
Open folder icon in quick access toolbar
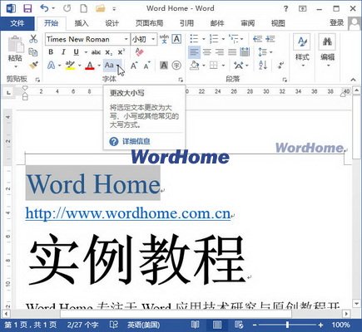(x=100, y=8)
